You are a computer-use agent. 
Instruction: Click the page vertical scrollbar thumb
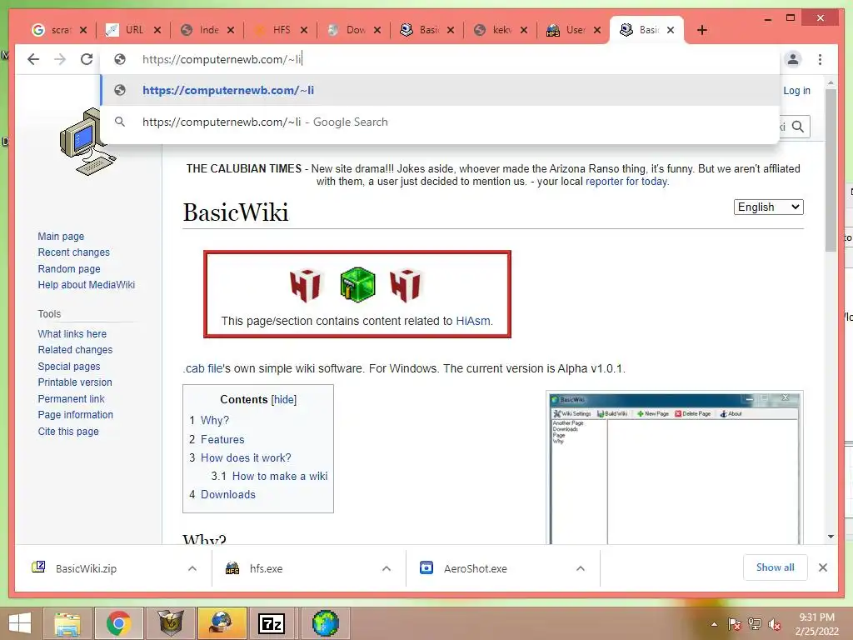(831, 170)
